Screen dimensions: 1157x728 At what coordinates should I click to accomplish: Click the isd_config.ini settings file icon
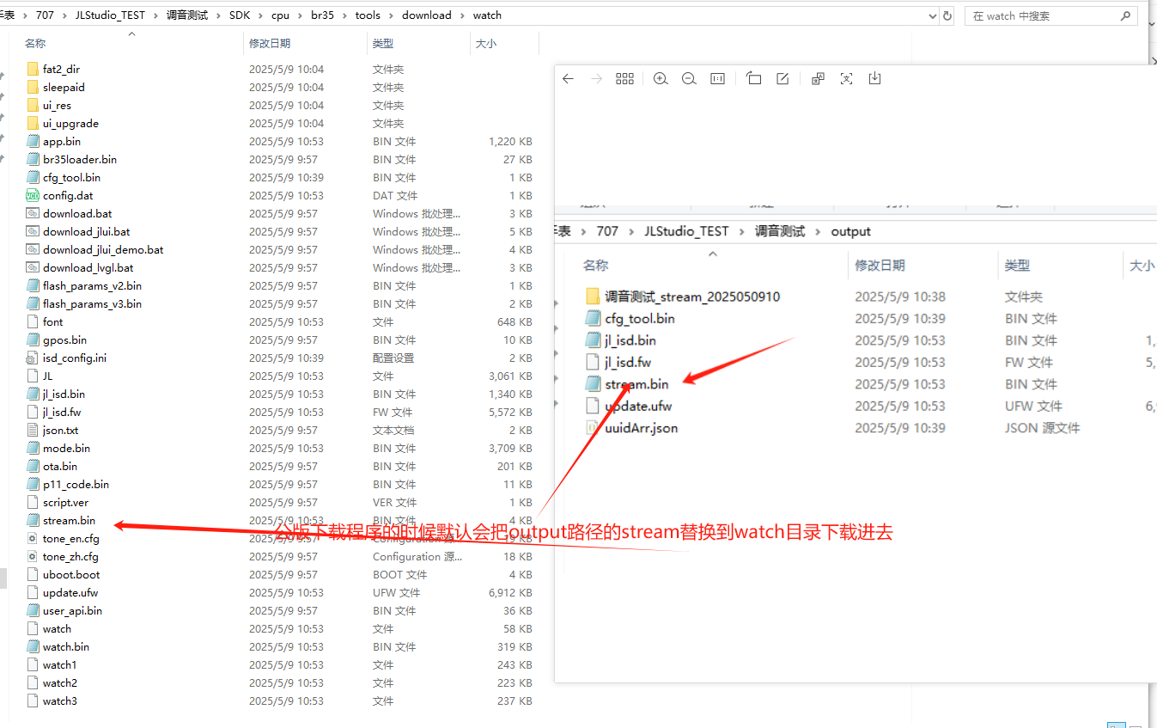pos(33,358)
